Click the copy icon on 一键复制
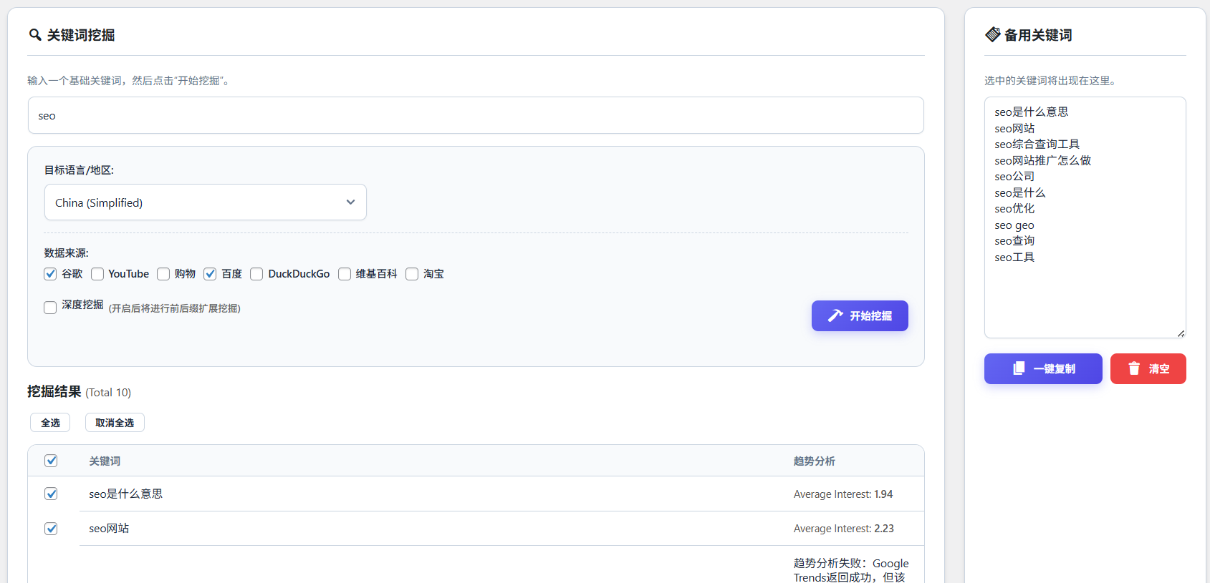 [x=1019, y=368]
